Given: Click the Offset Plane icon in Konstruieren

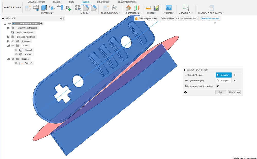Looking at the screenshot, I should point(129,8).
